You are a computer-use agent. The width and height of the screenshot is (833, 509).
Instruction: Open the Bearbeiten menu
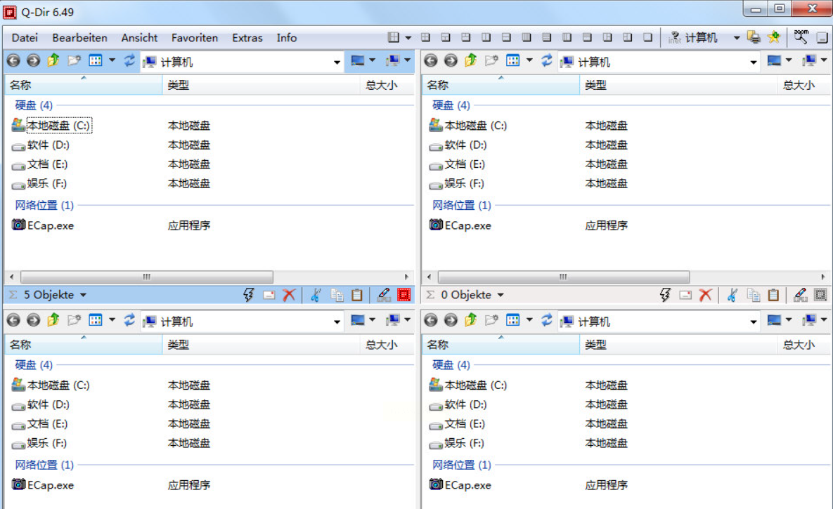click(x=79, y=38)
